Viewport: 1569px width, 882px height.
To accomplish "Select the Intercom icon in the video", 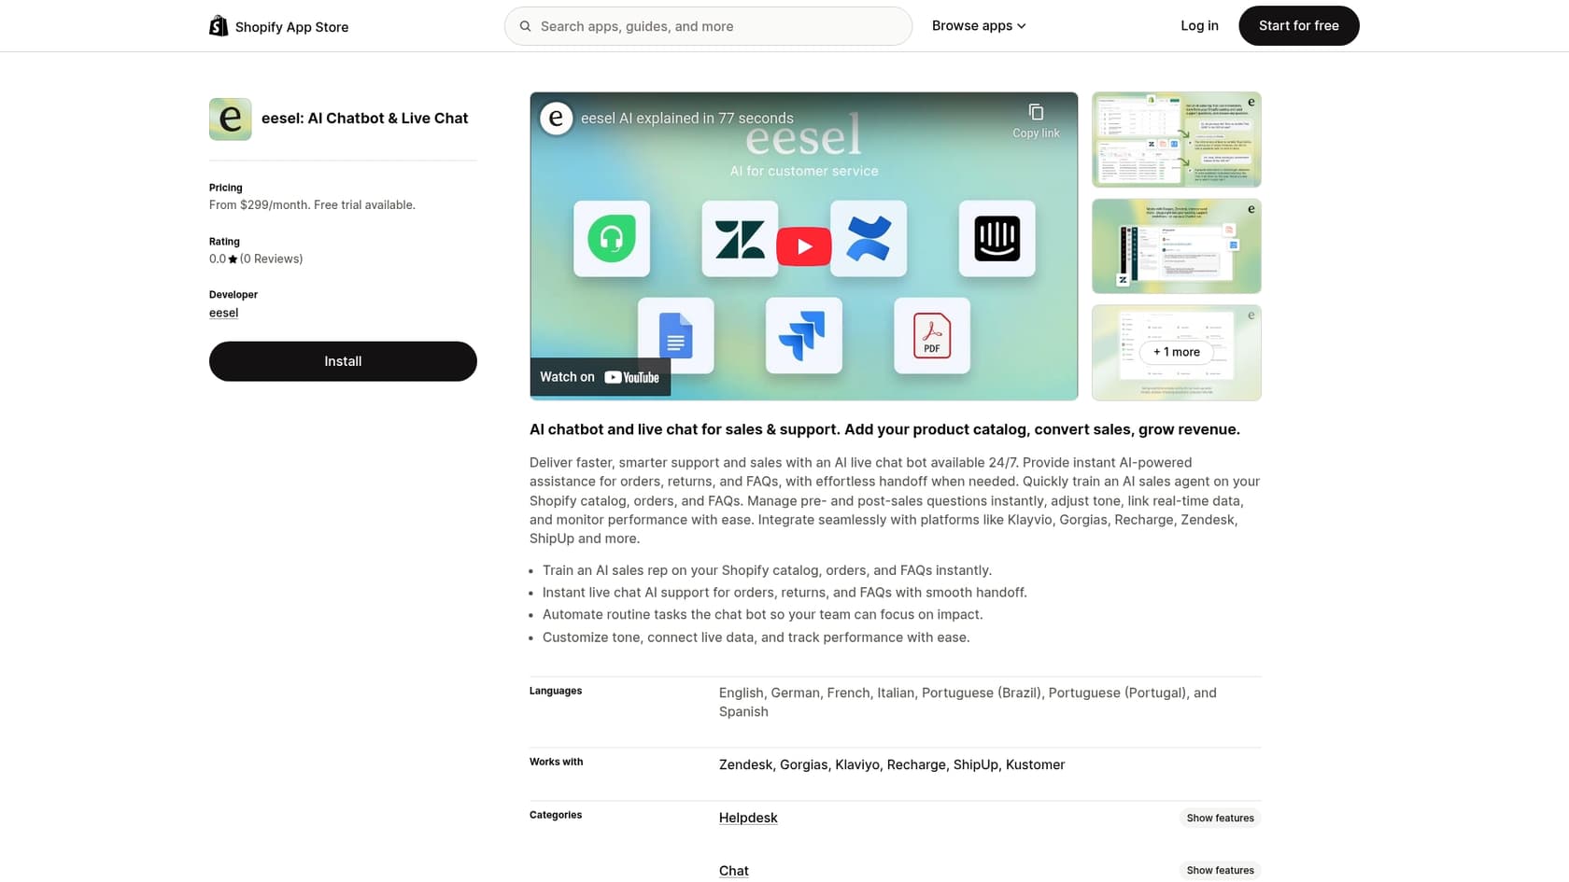I will (997, 239).
